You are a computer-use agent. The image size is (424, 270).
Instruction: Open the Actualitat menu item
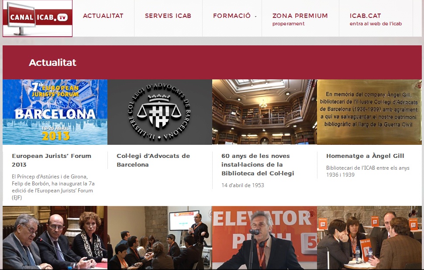click(x=103, y=16)
